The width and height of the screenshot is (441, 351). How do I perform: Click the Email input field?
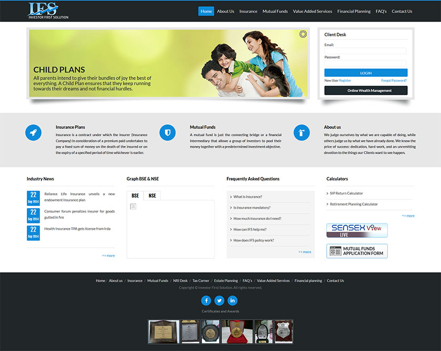click(365, 51)
